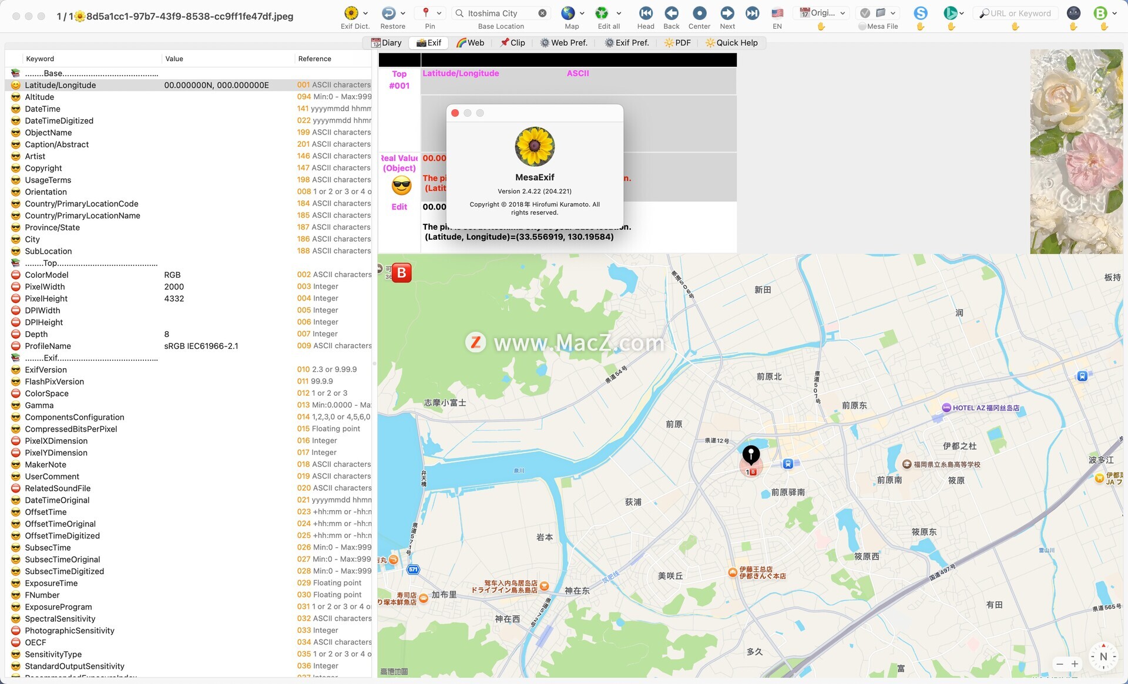This screenshot has width=1128, height=684.
Task: Switch to the Clip tab
Action: tap(512, 43)
